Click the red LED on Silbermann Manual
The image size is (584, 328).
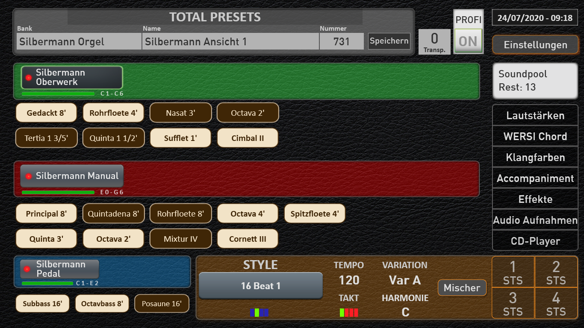pyautogui.click(x=29, y=176)
